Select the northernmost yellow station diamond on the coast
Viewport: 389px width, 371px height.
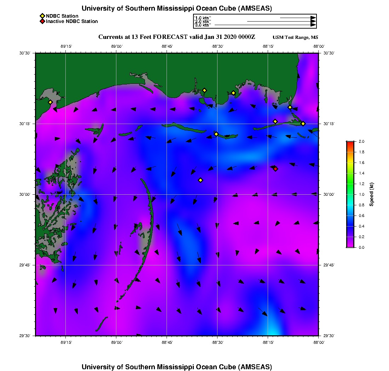[x=204, y=90]
